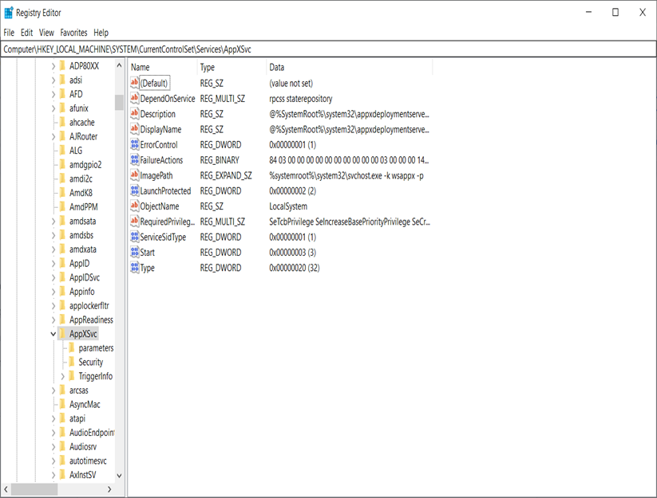Image resolution: width=657 pixels, height=498 pixels.
Task: Expand the autotimesvc key
Action: pyautogui.click(x=53, y=461)
